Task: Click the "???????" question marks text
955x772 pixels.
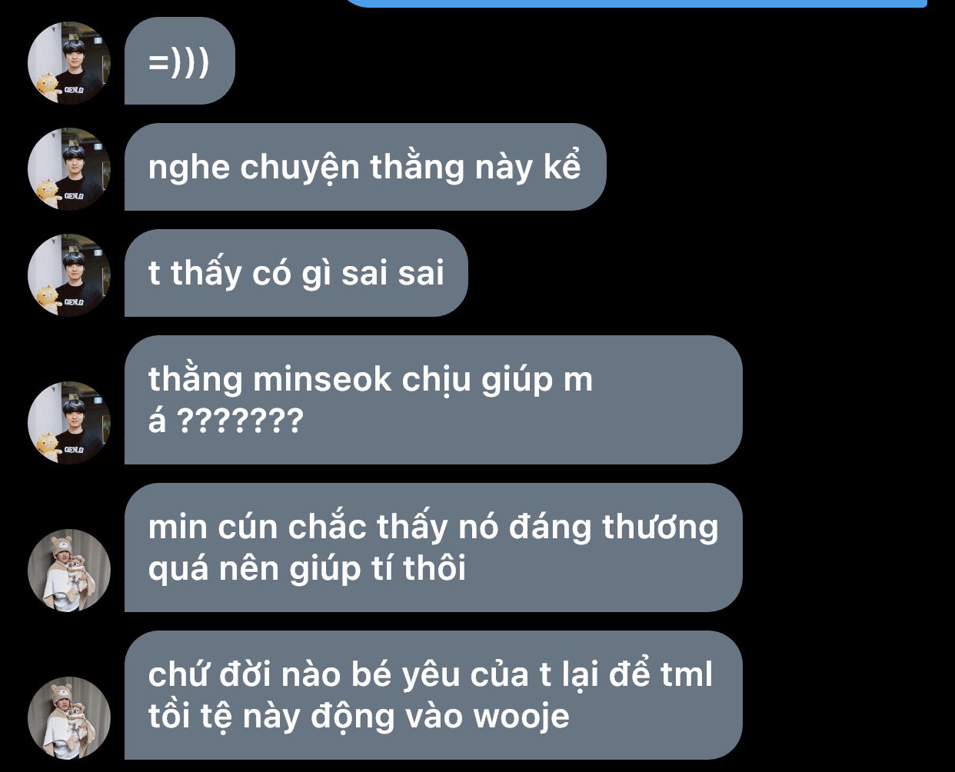Action: point(241,421)
